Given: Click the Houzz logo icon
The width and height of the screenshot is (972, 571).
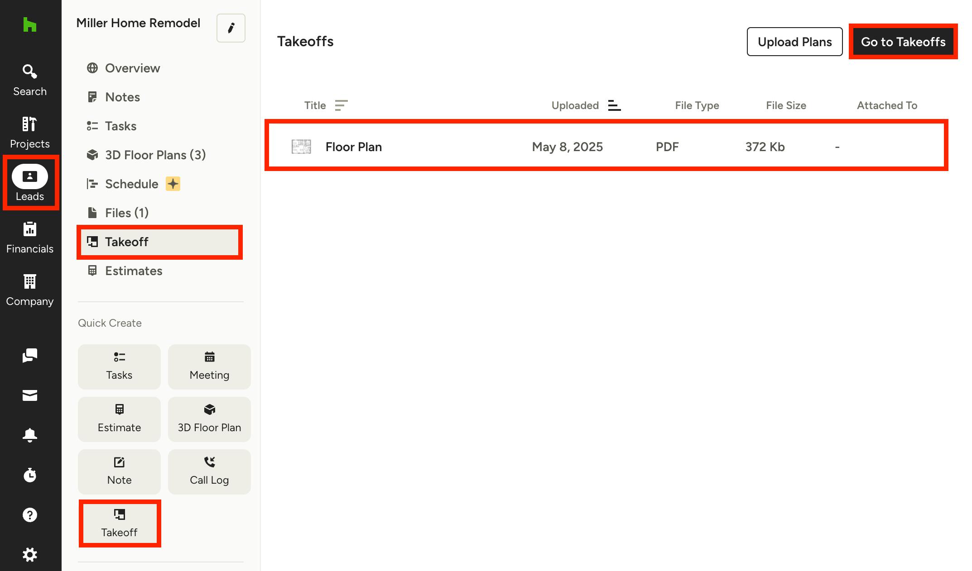Looking at the screenshot, I should point(29,24).
